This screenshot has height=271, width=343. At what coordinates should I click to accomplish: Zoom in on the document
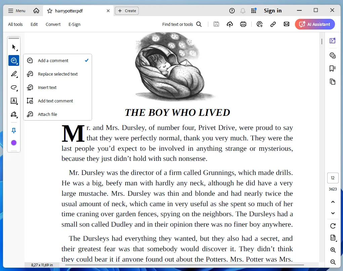(x=332, y=250)
